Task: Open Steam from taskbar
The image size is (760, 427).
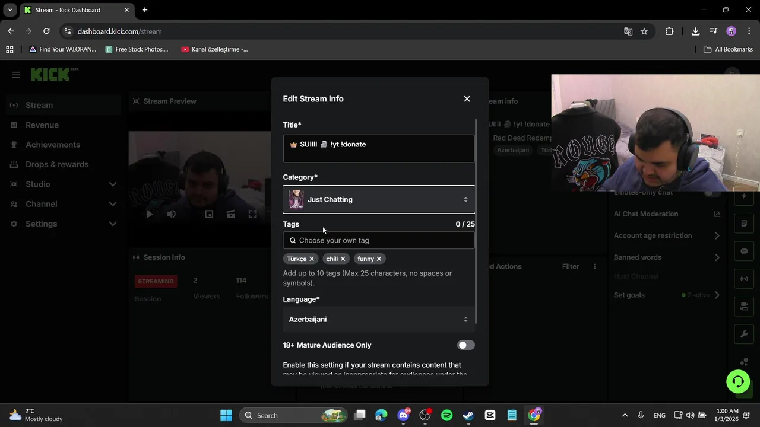Action: tap(468, 415)
